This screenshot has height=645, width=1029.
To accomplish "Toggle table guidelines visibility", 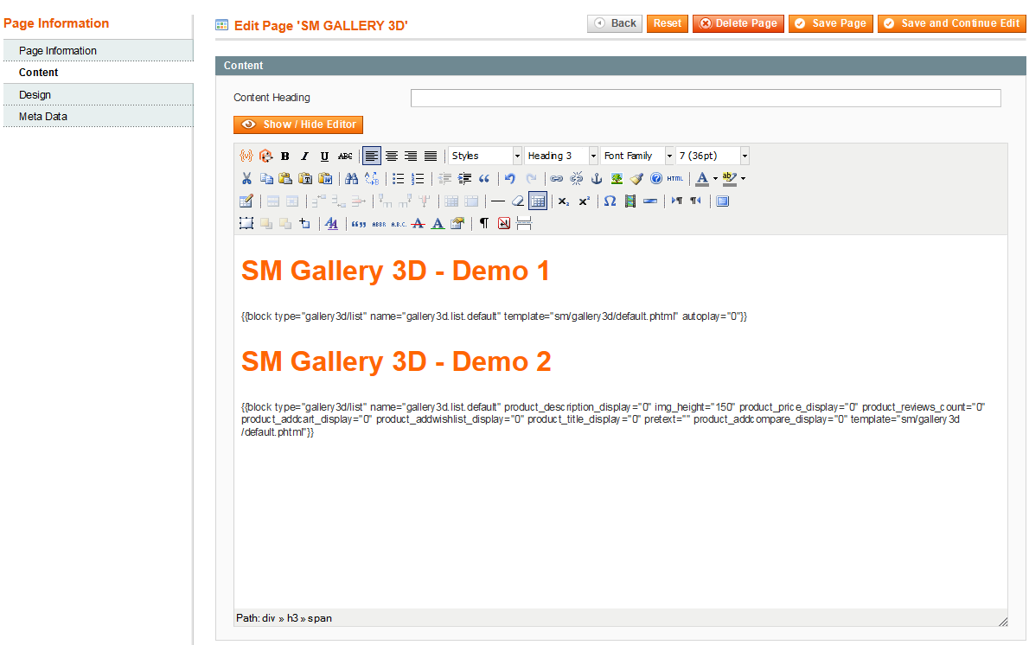I will pos(538,201).
